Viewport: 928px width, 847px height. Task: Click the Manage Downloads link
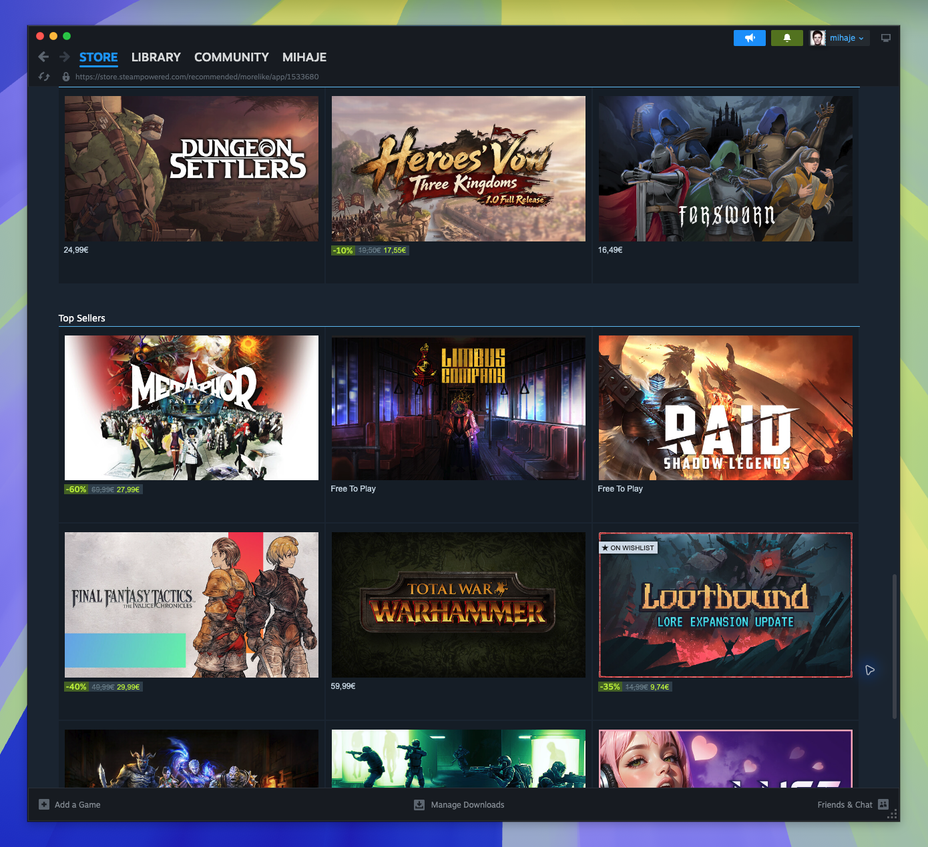467,805
